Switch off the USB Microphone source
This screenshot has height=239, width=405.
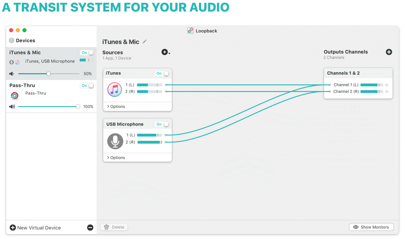click(x=162, y=124)
